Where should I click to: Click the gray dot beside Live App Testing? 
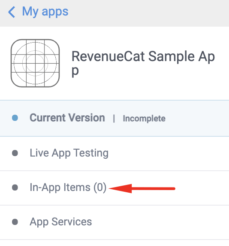15,153
